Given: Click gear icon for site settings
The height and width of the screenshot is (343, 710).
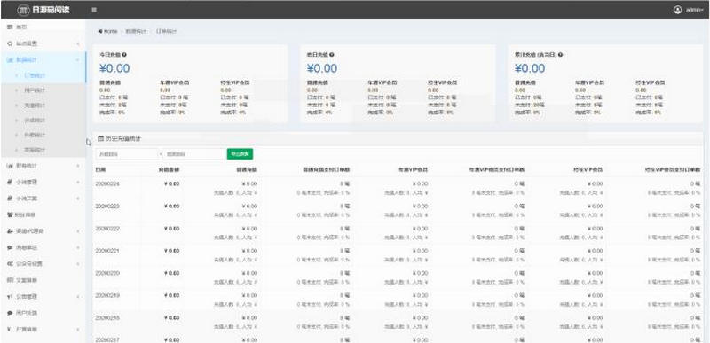Looking at the screenshot, I should [10, 43].
